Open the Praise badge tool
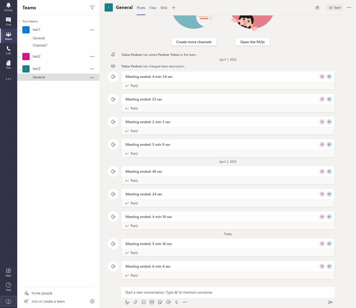This screenshot has height=308, width=356. pyautogui.click(x=177, y=302)
